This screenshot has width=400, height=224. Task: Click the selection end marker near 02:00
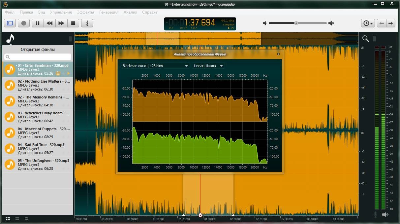[233, 215]
